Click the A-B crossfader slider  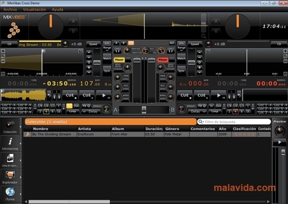[144, 110]
